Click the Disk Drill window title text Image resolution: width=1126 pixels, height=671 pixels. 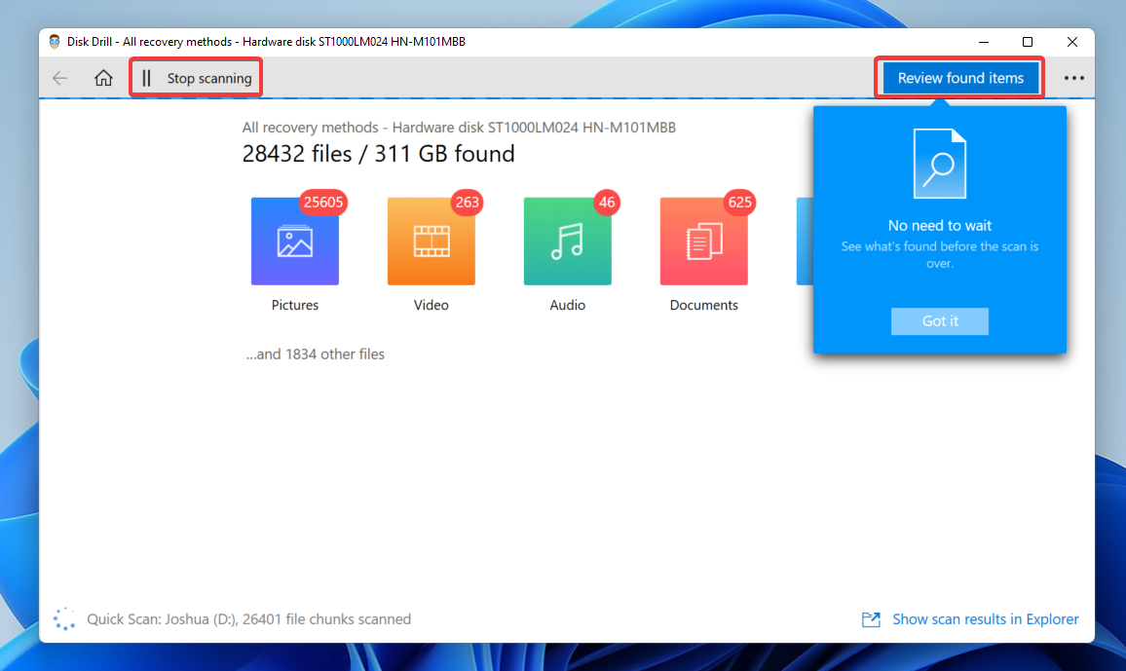point(267,42)
